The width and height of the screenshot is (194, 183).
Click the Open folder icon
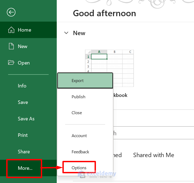[11, 63]
